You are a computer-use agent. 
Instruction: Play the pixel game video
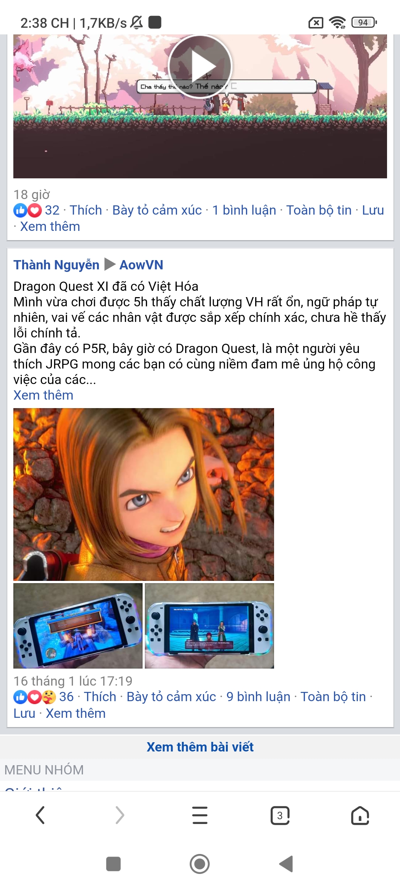click(200, 67)
